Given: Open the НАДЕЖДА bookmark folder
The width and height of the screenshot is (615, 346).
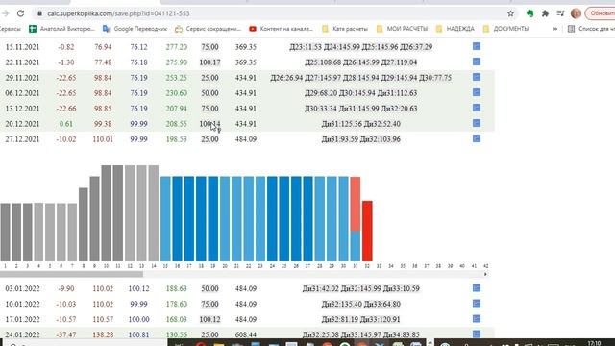Looking at the screenshot, I should [455, 29].
